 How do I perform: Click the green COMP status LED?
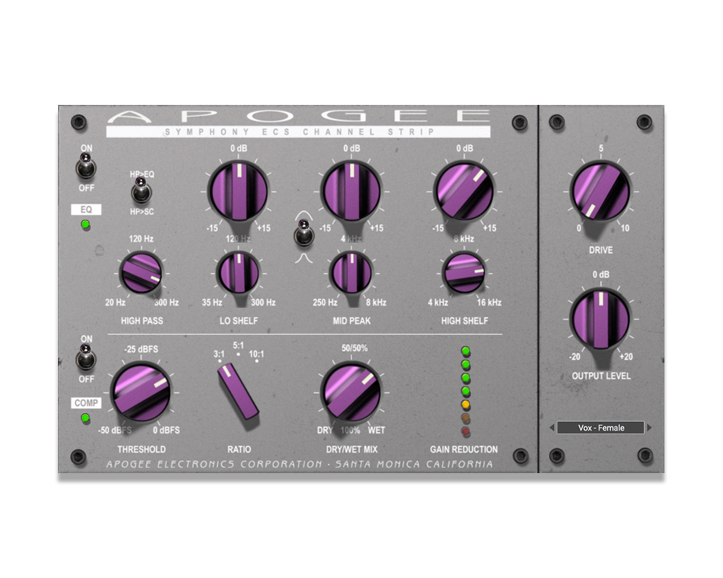click(85, 418)
